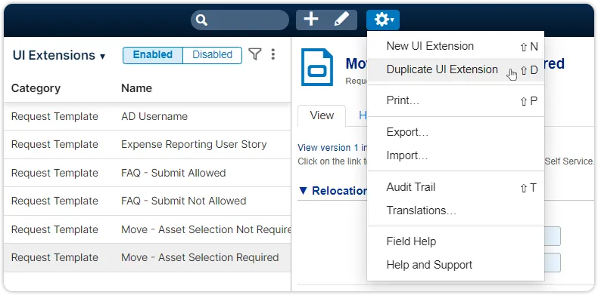The width and height of the screenshot is (598, 295).
Task: Sort by the Name column header
Action: (136, 88)
